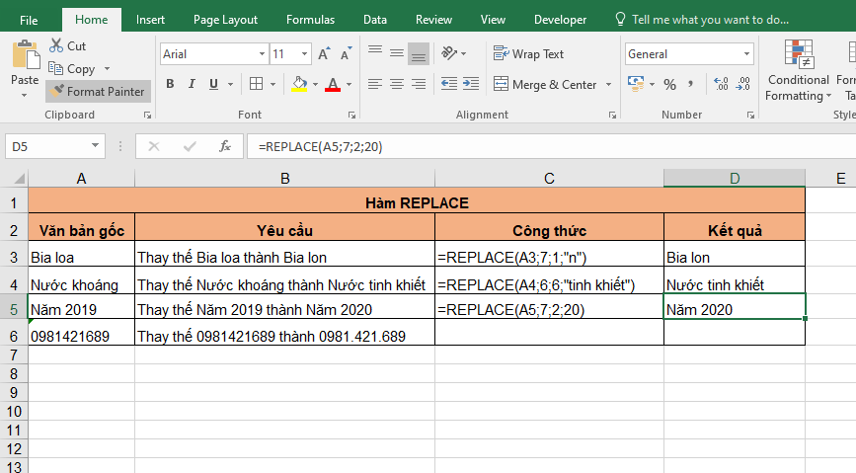856x473 pixels.
Task: Apply the yellow fill color swatch
Action: [x=300, y=84]
